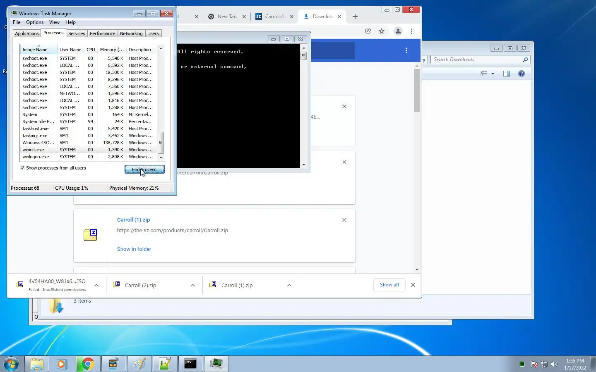This screenshot has width=596, height=372.
Task: Switch to the Services tab
Action: click(x=77, y=33)
